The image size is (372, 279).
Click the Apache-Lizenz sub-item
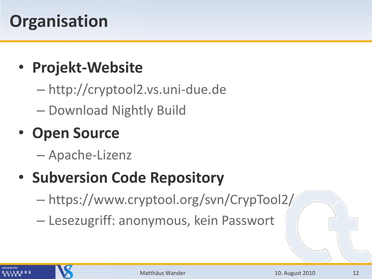(x=90, y=155)
